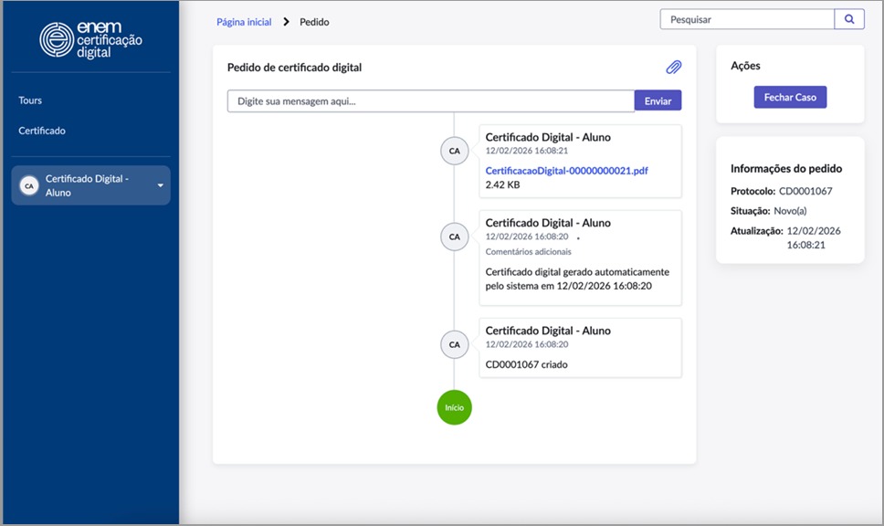Go to the Página inicial breadcrumb

(244, 22)
